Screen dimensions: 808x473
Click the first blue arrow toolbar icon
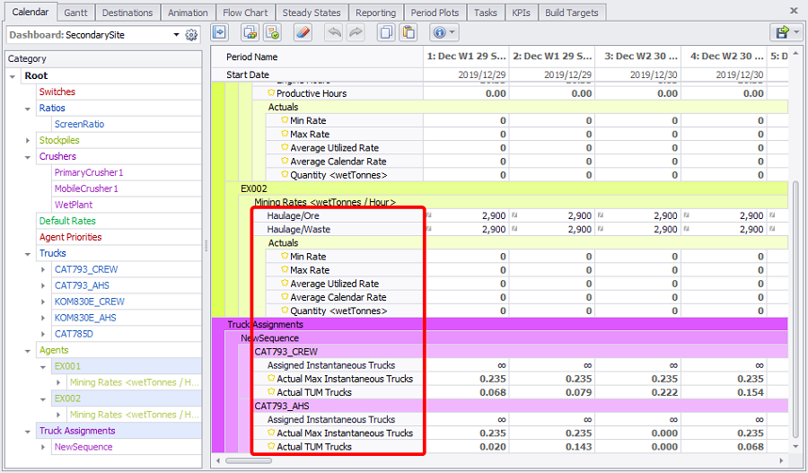click(x=221, y=33)
